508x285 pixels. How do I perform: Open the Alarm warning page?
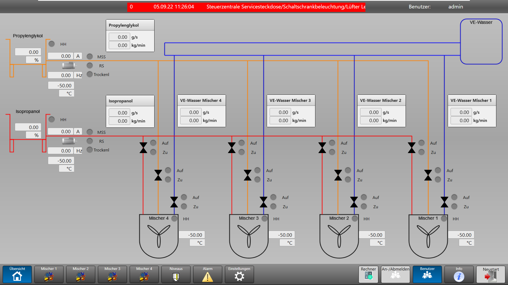tap(208, 274)
